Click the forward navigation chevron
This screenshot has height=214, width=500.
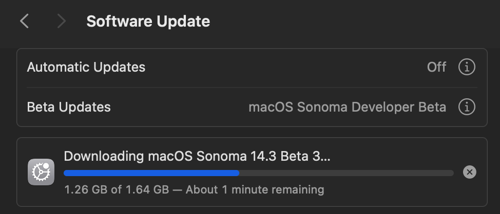pos(61,22)
